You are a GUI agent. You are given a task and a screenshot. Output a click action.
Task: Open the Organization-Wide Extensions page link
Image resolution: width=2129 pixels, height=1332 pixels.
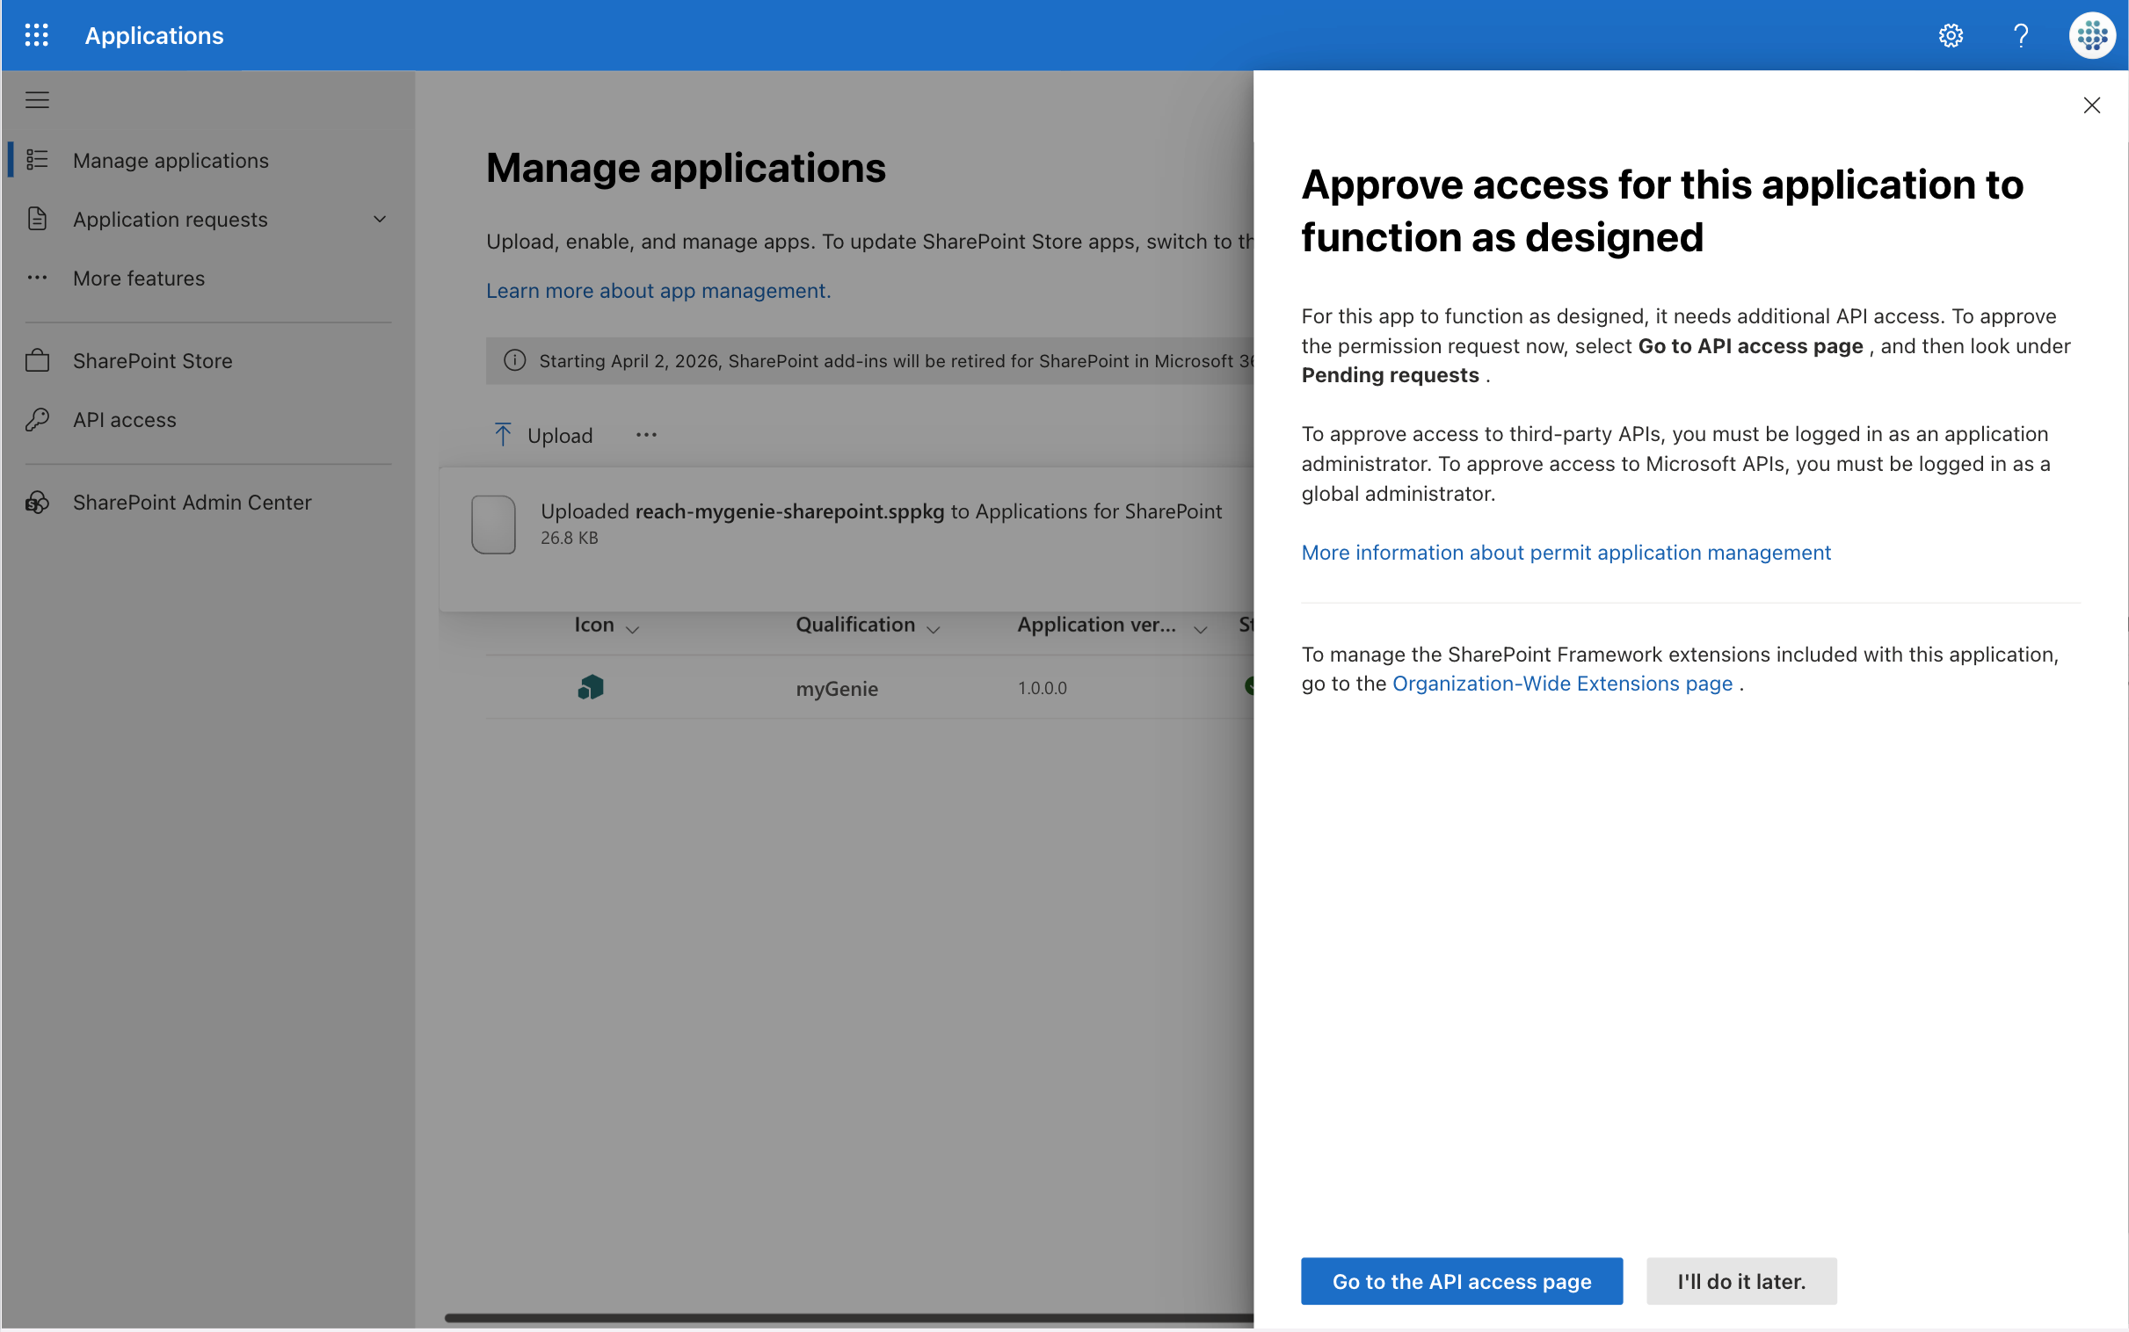tap(1562, 684)
